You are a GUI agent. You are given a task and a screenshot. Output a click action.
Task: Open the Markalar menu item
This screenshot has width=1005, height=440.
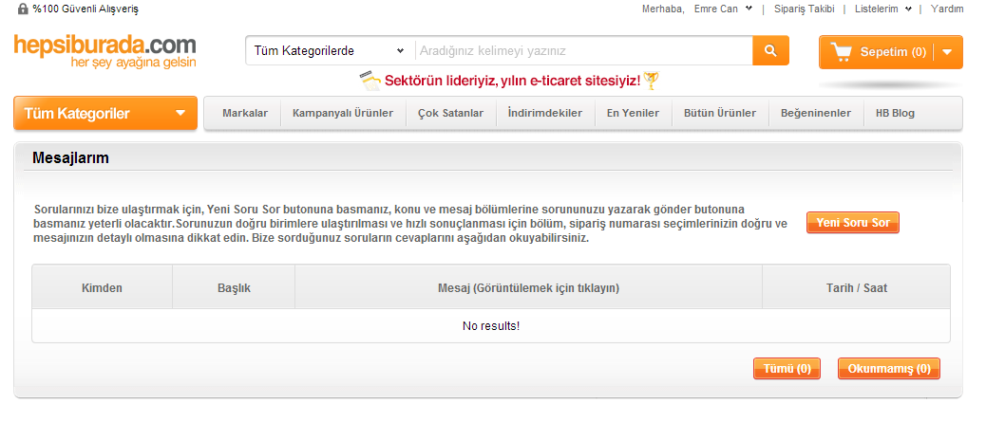244,114
